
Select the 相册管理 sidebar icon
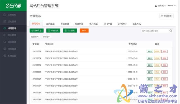pyautogui.click(x=5, y=28)
